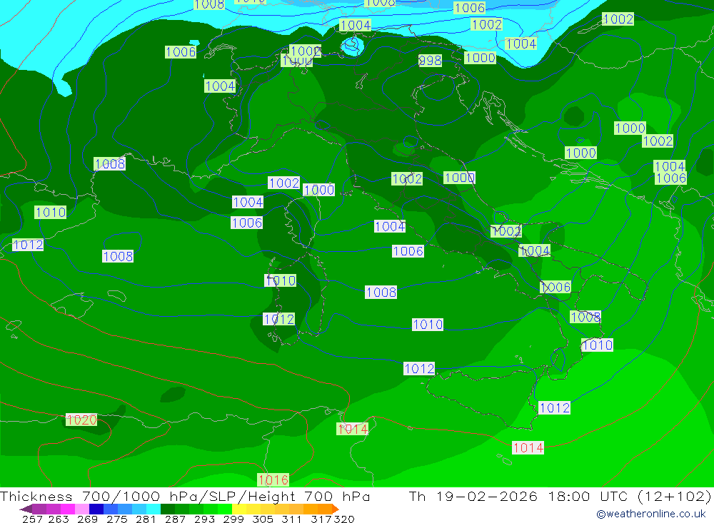Click the forecast date 'Th 19-02-2026 18:00 UTC (12+102)'
This screenshot has height=523, width=714.
pyautogui.click(x=560, y=496)
